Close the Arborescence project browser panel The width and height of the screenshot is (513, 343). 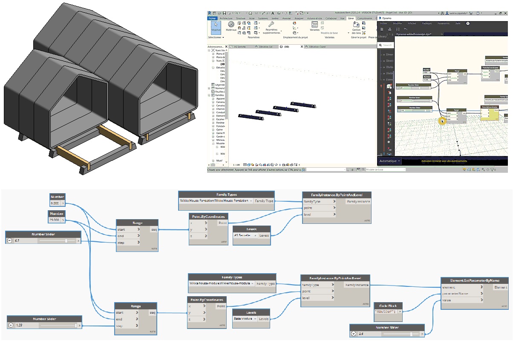(226, 46)
